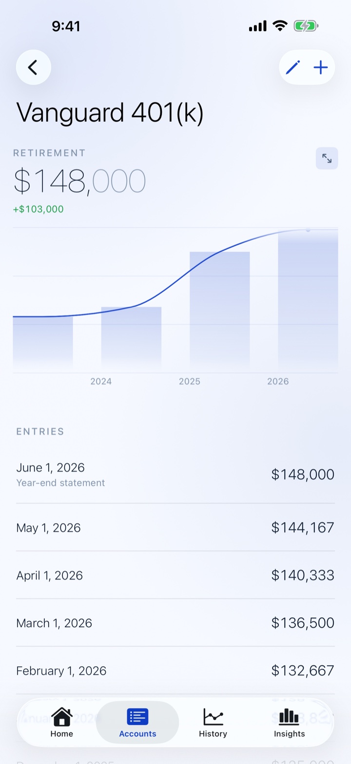This screenshot has width=351, height=764.
Task: Tap the $148,000 balance total
Action: click(x=80, y=182)
